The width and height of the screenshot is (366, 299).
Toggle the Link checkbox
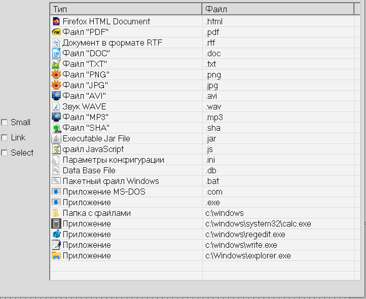click(x=5, y=137)
